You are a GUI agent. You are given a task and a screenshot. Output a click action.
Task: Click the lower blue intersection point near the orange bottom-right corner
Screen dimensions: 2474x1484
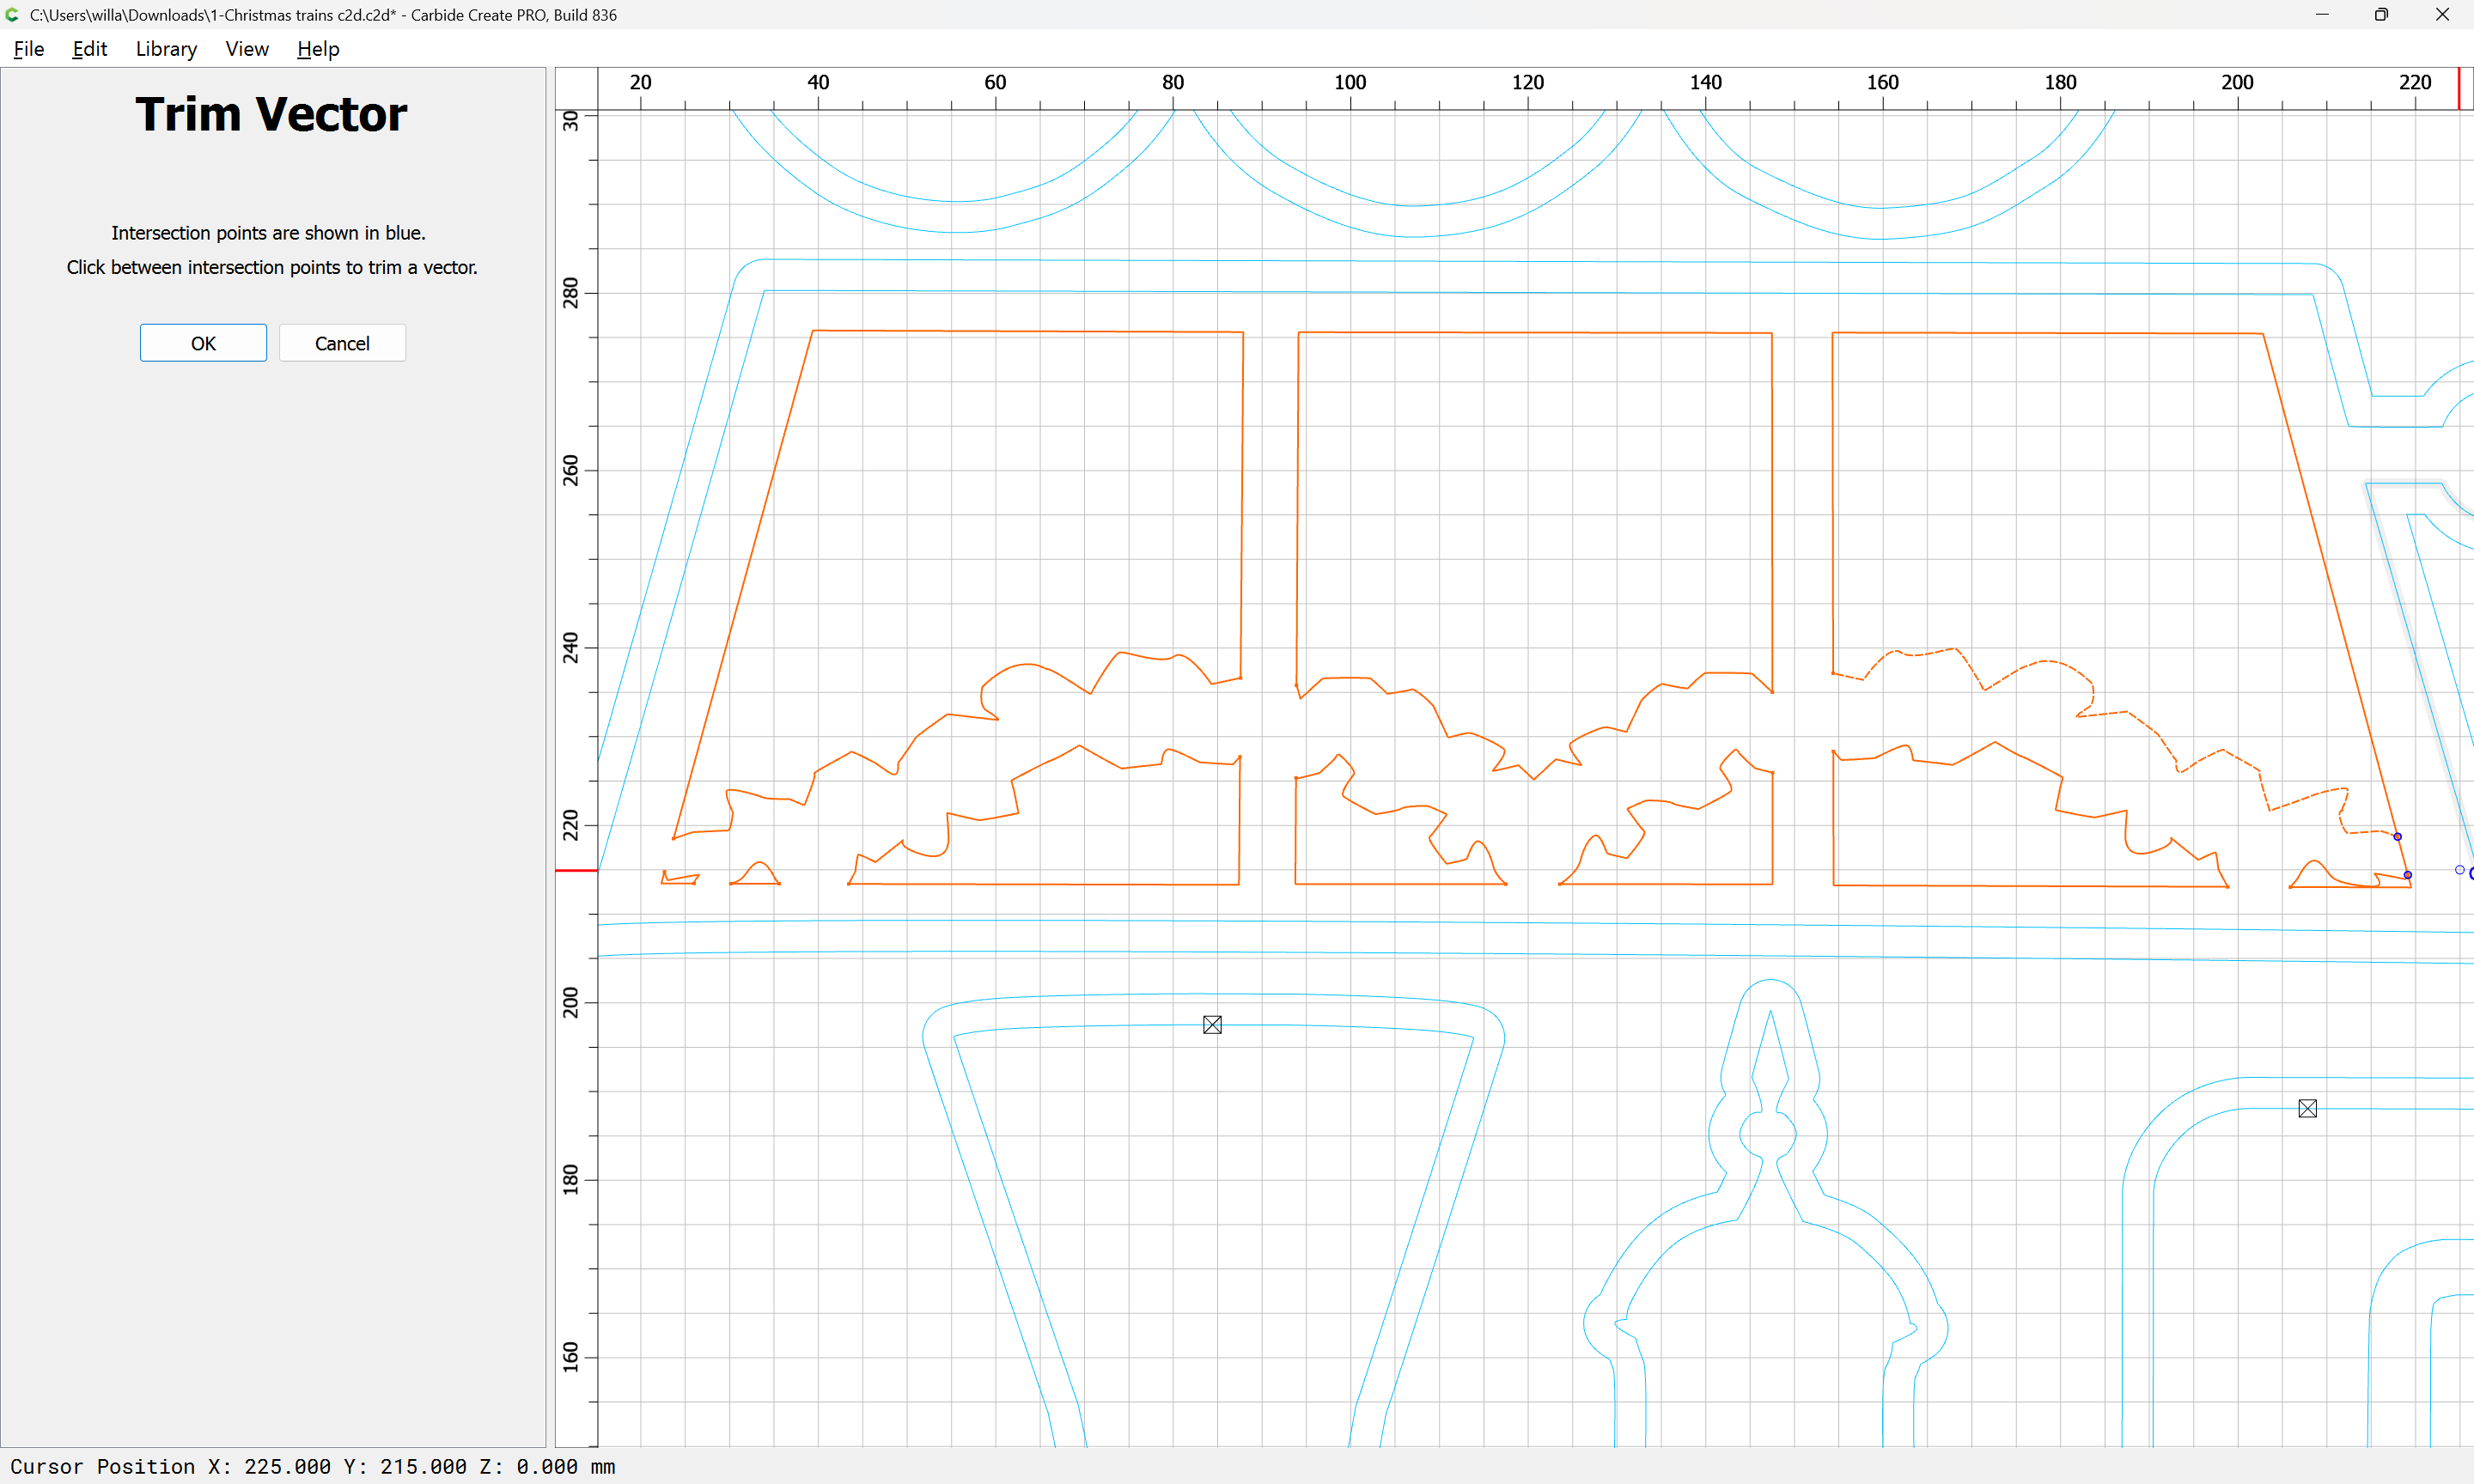(2407, 875)
